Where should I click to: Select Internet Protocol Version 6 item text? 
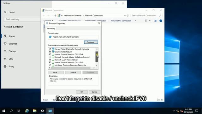[x=69, y=63]
